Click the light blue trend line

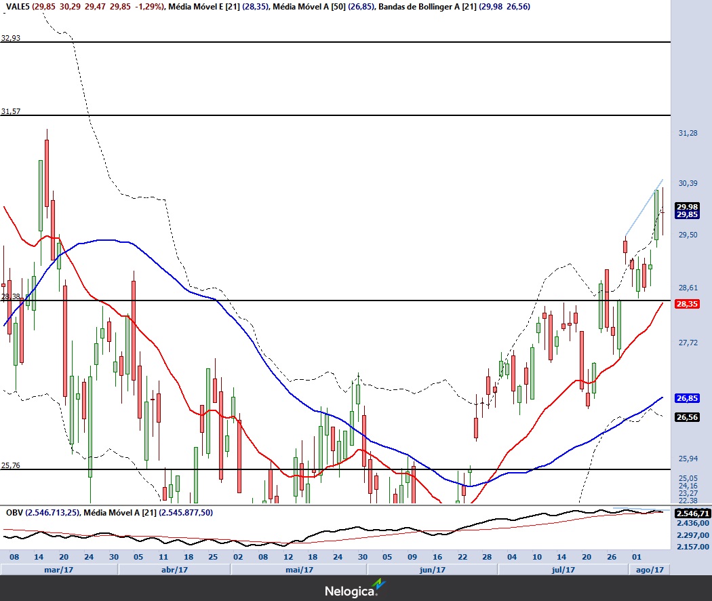coord(643,208)
